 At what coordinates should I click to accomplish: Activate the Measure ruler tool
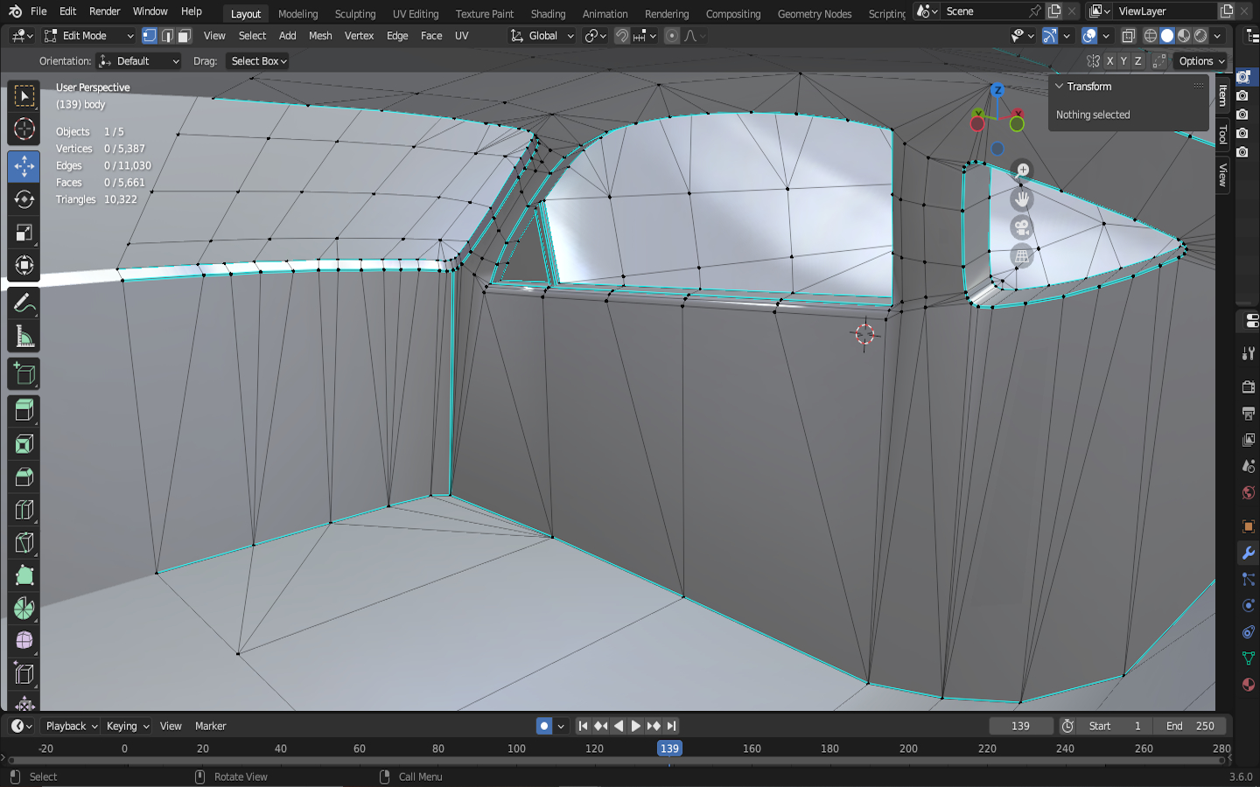[x=24, y=338]
